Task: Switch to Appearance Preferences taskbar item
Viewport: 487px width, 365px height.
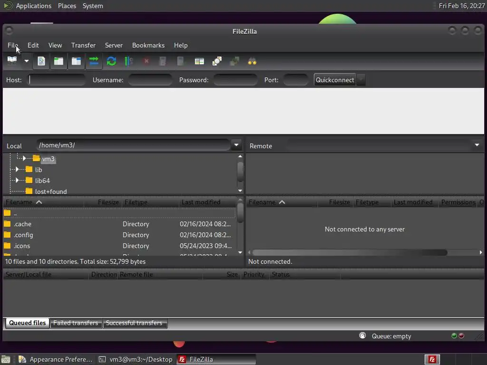Action: 55,359
